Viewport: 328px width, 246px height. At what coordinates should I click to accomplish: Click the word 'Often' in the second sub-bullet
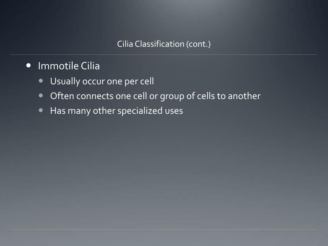pyautogui.click(x=62, y=96)
